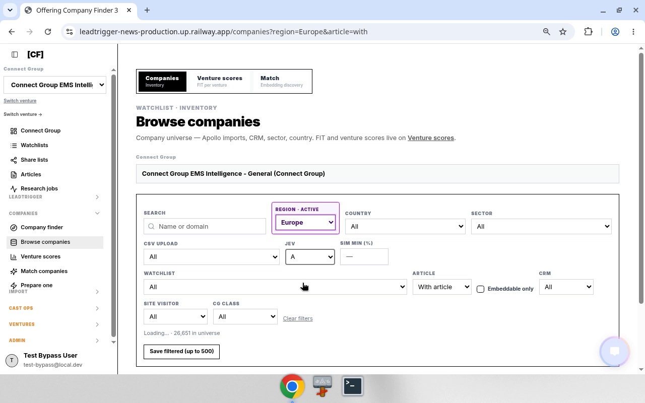645x403 pixels.
Task: Toggle the sidebar panel icon
Action: point(15,54)
